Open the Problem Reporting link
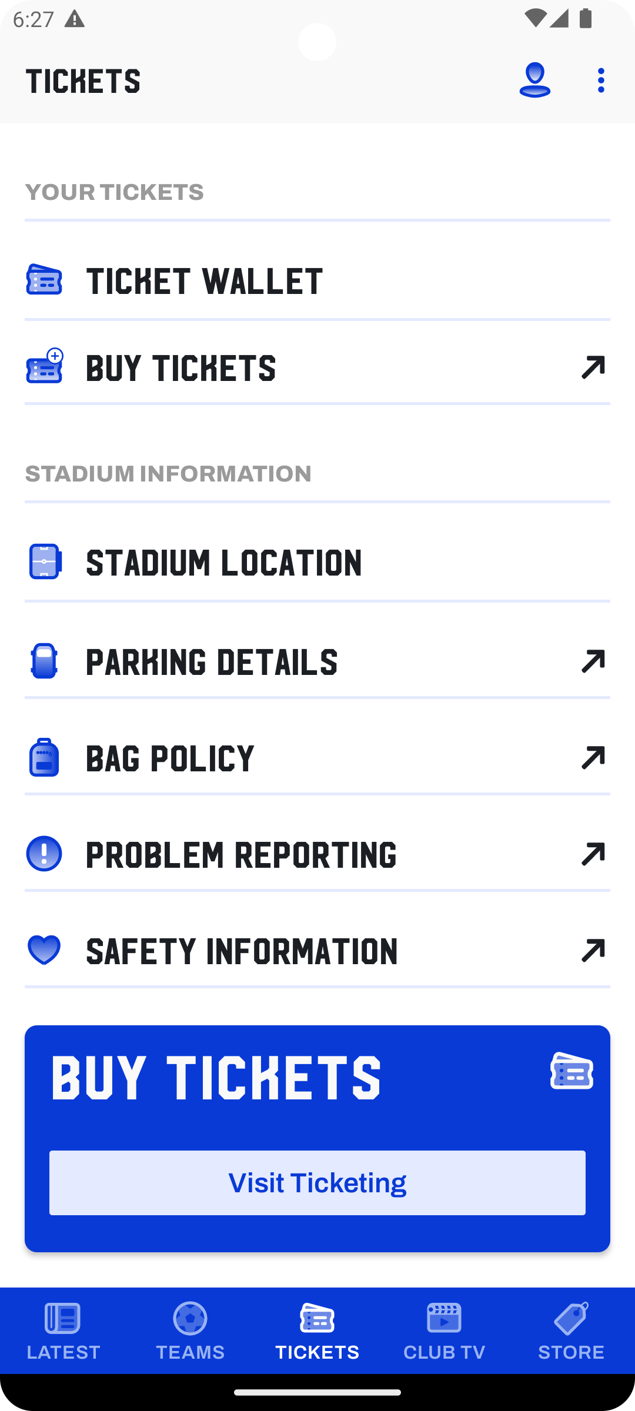 click(317, 854)
